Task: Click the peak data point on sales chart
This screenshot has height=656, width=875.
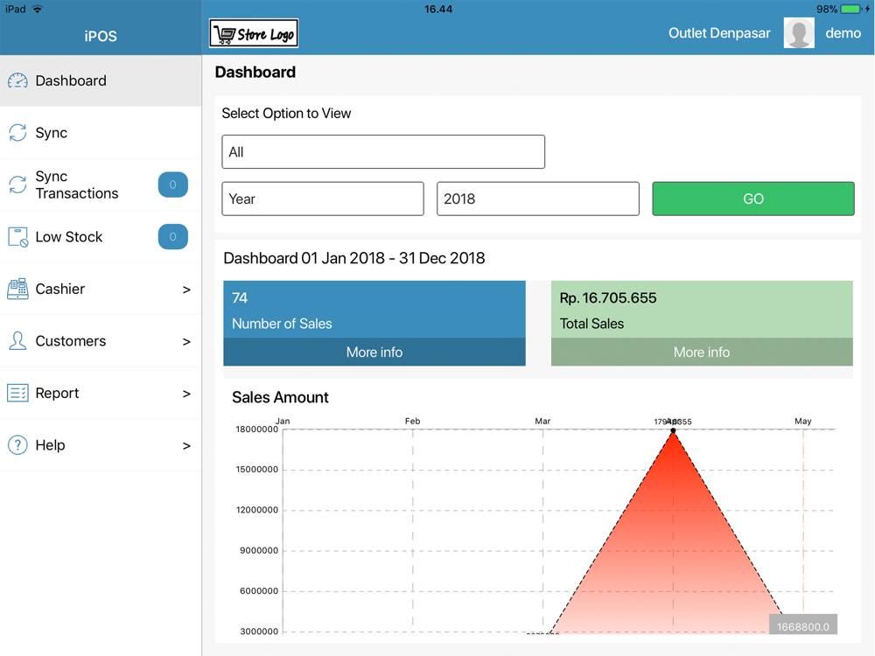Action: coord(673,430)
